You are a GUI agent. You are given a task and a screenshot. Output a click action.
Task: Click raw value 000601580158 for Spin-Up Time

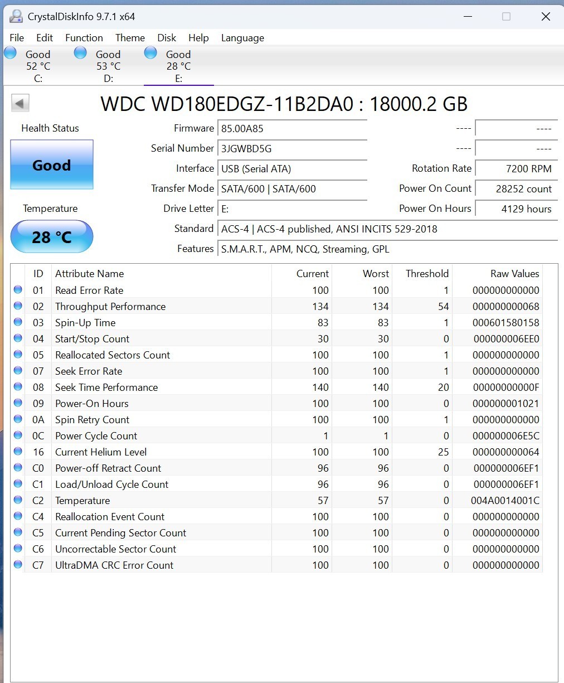point(505,323)
